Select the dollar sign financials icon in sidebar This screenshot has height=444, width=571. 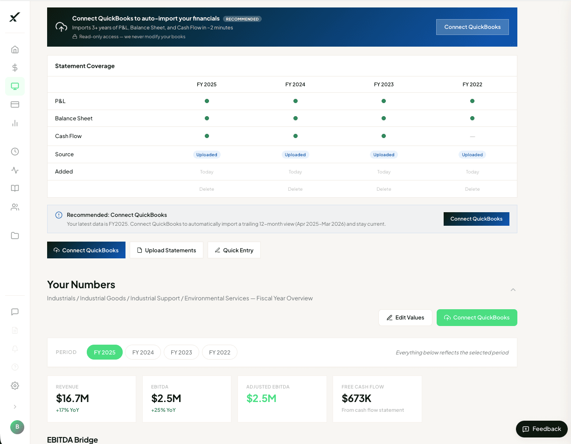coord(14,68)
